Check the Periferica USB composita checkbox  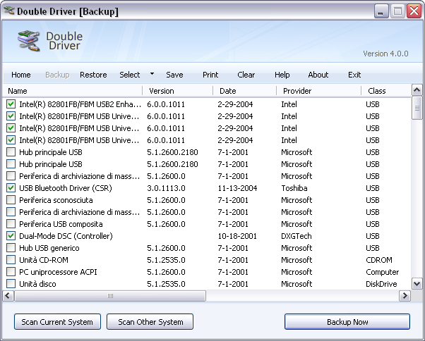tap(11, 224)
